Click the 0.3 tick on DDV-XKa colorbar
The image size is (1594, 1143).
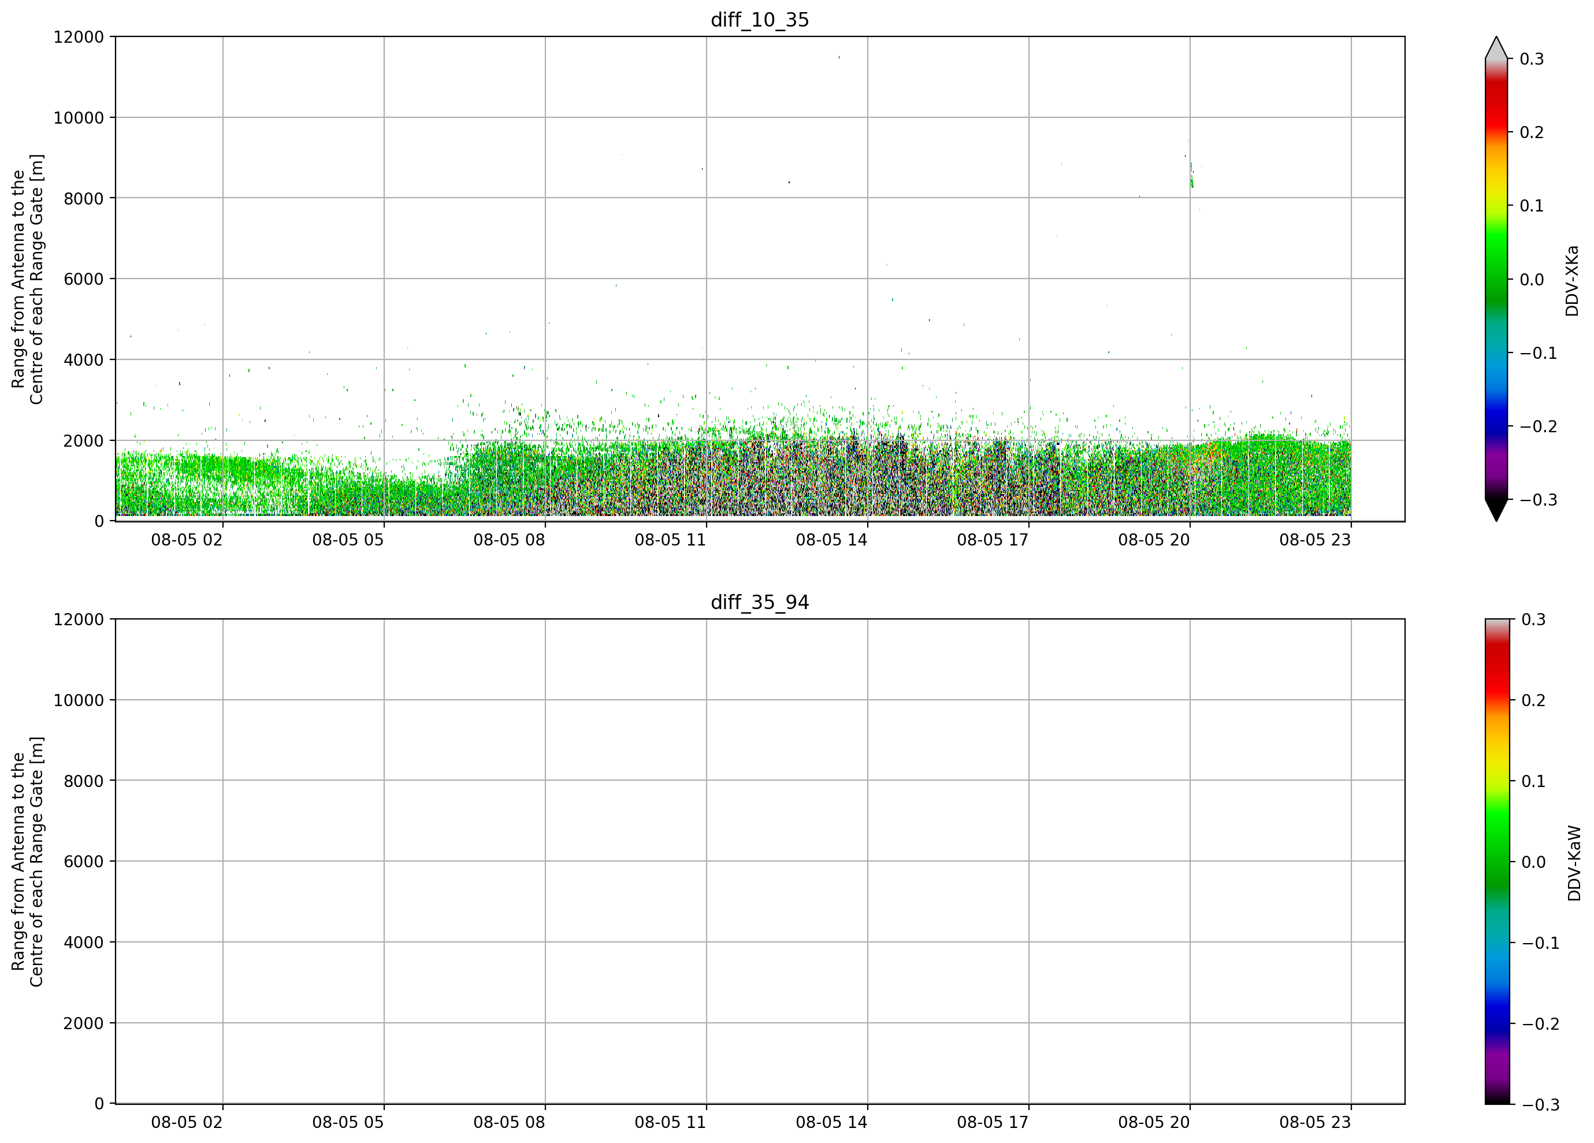(1532, 59)
